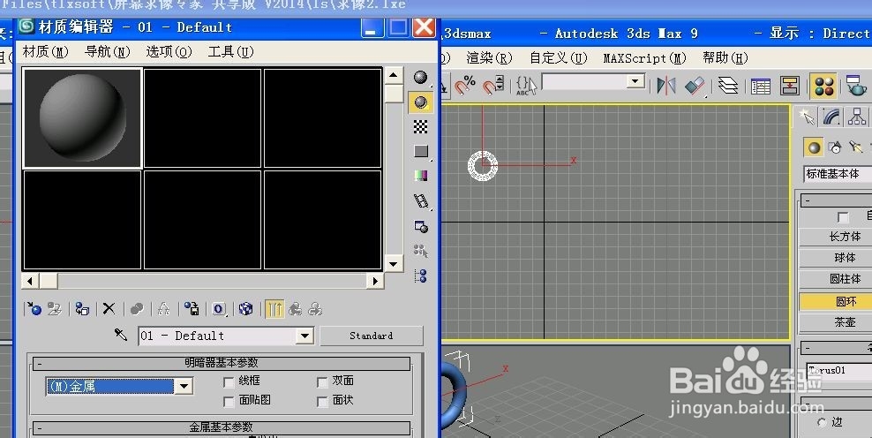Switch to the Create panel tab
The width and height of the screenshot is (872, 438).
[x=806, y=117]
